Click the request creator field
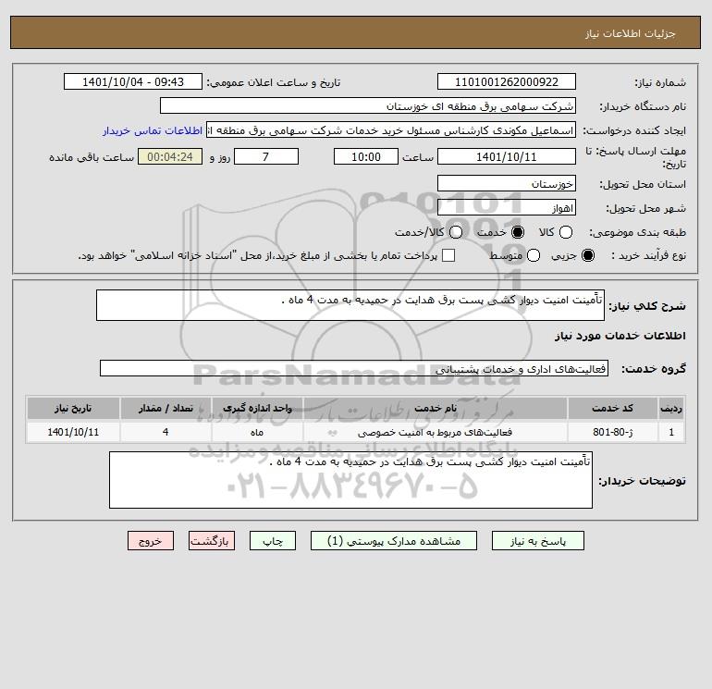This screenshot has height=689, width=712. pyautogui.click(x=391, y=130)
